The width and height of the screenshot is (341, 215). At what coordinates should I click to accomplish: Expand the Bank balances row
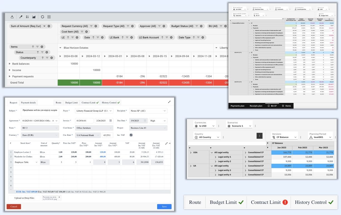coord(10,64)
